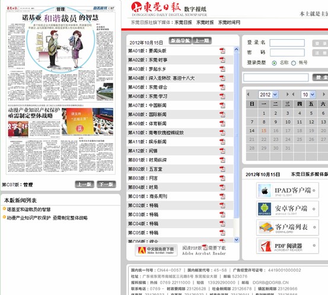Screen dimensions: 328x295
Task: Click Adobe Reader 中文版免费下载 banner
Action: tap(157, 250)
